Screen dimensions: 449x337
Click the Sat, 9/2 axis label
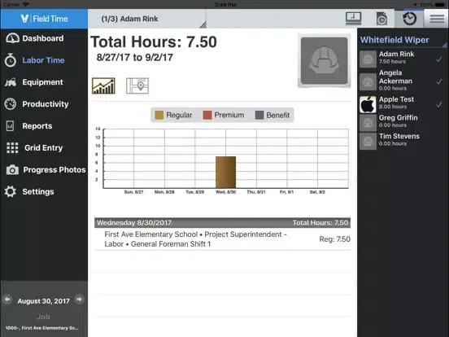pos(317,192)
